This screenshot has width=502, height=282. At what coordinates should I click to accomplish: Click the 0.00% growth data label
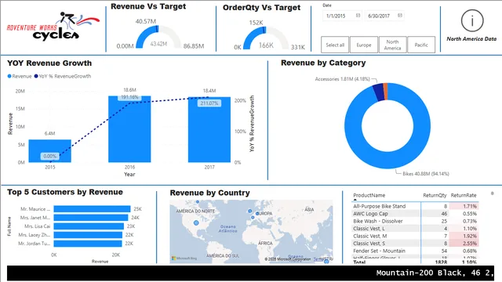coord(50,156)
